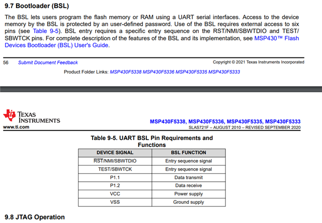Open the MSP430F5338 product folder link in the footer
This screenshot has height=223, width=322.
click(x=126, y=72)
